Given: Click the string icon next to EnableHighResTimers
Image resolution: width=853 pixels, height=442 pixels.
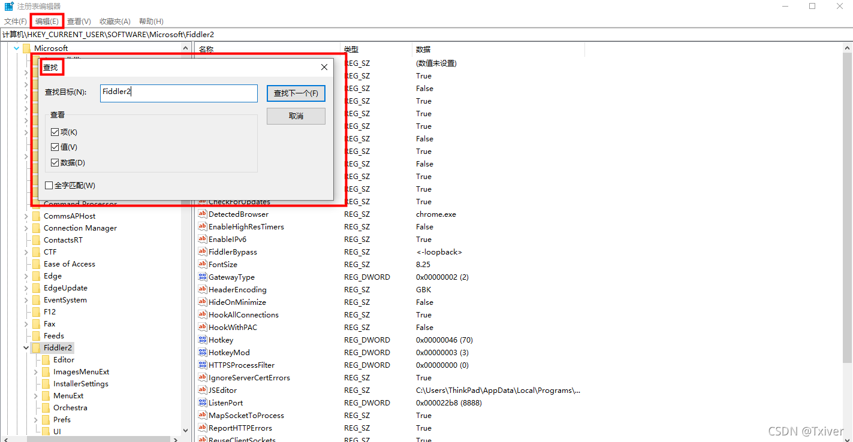Looking at the screenshot, I should tap(203, 226).
